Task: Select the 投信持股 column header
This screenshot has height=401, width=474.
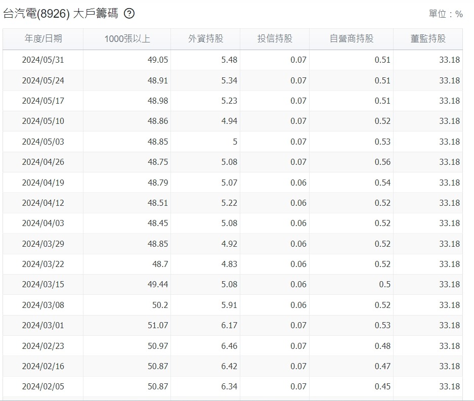Action: point(275,39)
